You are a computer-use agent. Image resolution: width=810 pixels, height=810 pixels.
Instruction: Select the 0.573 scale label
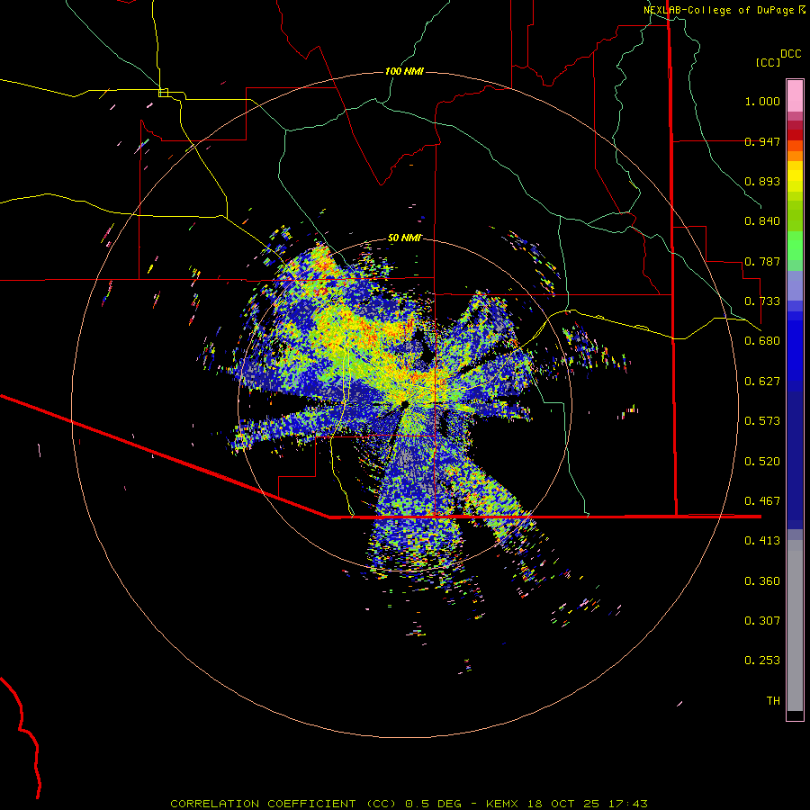coord(762,421)
